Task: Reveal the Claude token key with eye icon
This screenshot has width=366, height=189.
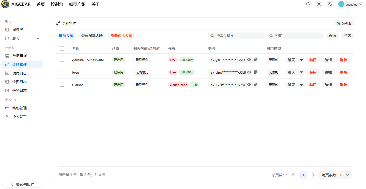Action: (x=249, y=85)
